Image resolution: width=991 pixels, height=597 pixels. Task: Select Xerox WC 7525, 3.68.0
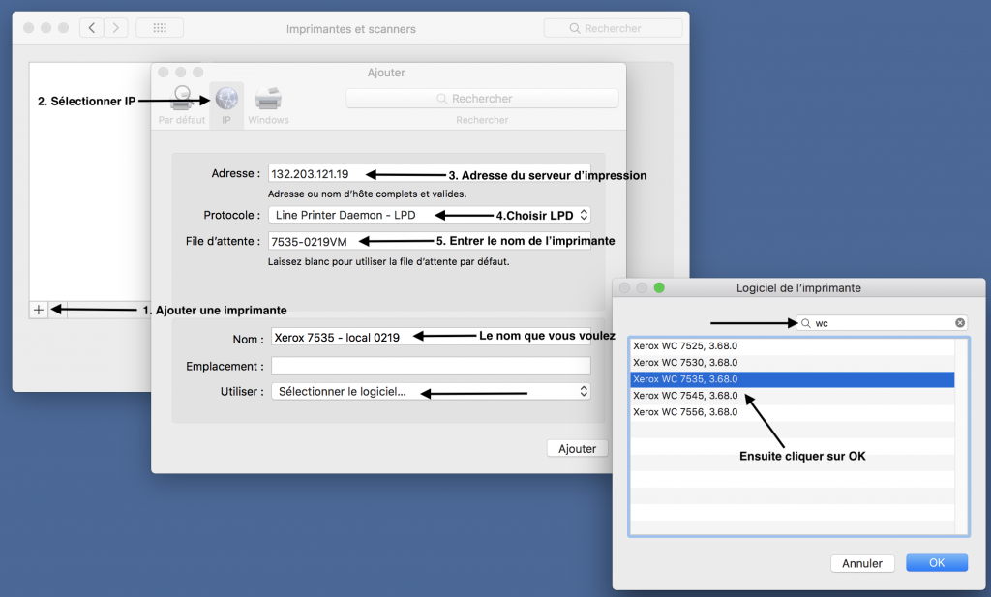coord(793,346)
